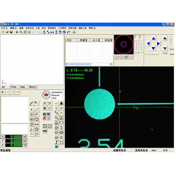This screenshot has width=176, height=176.
Task: Select the line measurement tool
Action: [37, 109]
